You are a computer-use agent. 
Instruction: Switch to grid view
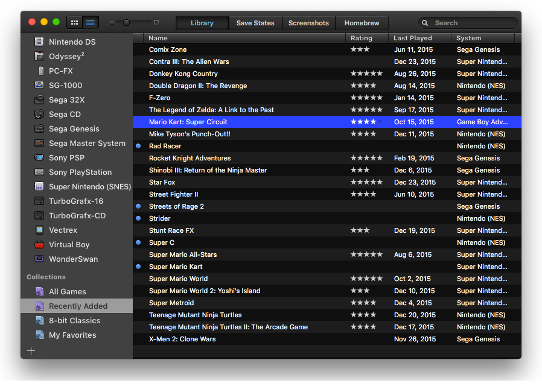75,23
